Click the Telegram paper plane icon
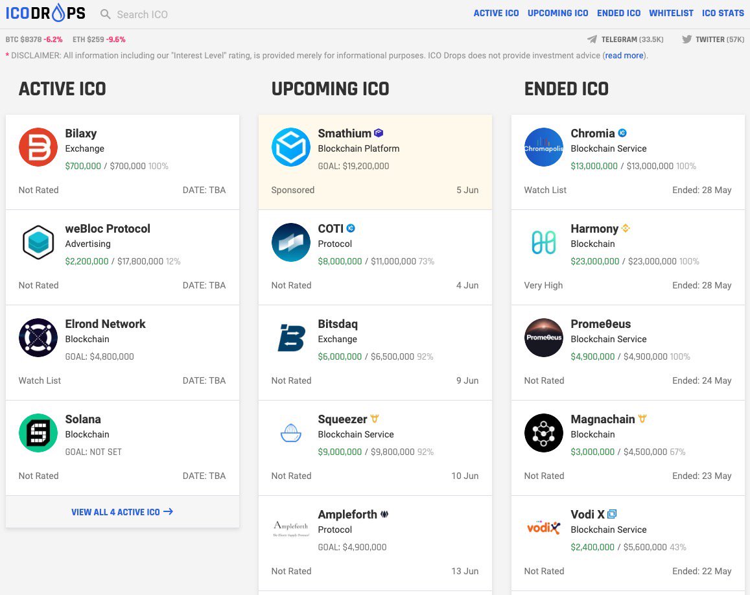This screenshot has height=595, width=750. click(592, 40)
